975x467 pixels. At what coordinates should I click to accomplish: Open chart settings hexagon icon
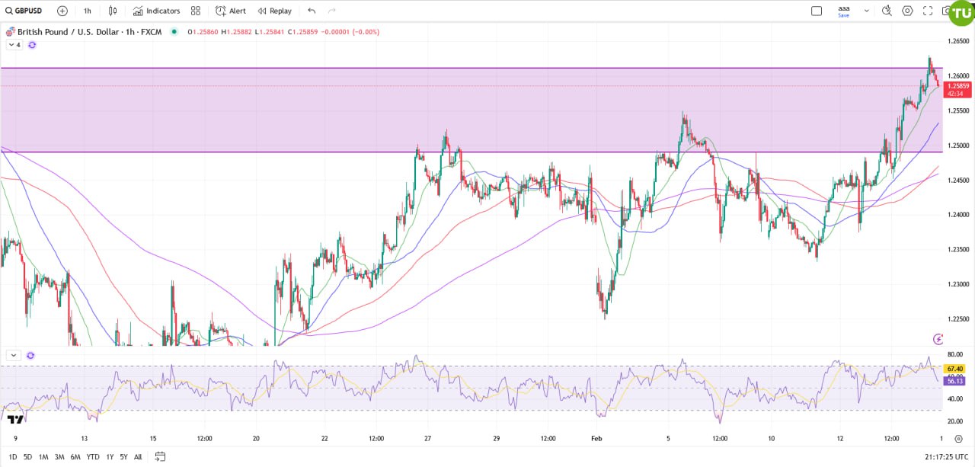[x=907, y=11]
